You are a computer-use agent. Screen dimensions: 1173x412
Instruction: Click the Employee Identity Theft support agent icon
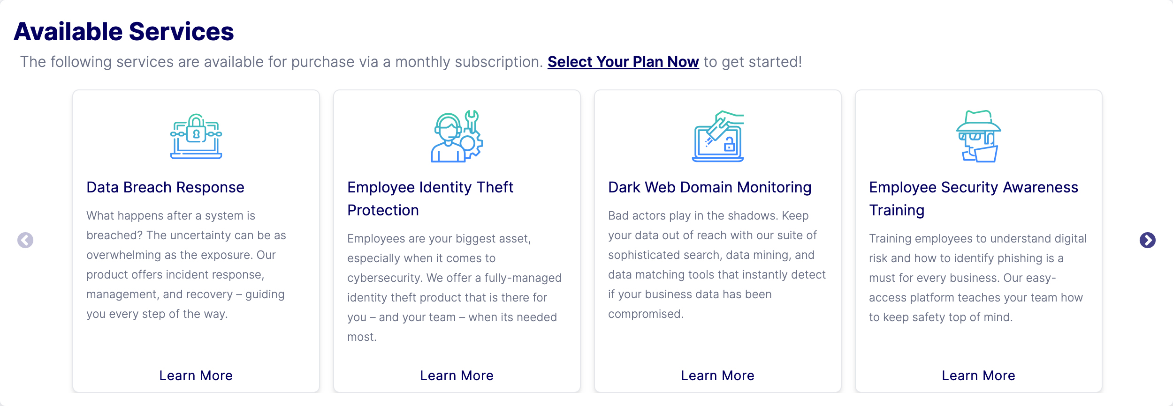pos(457,136)
